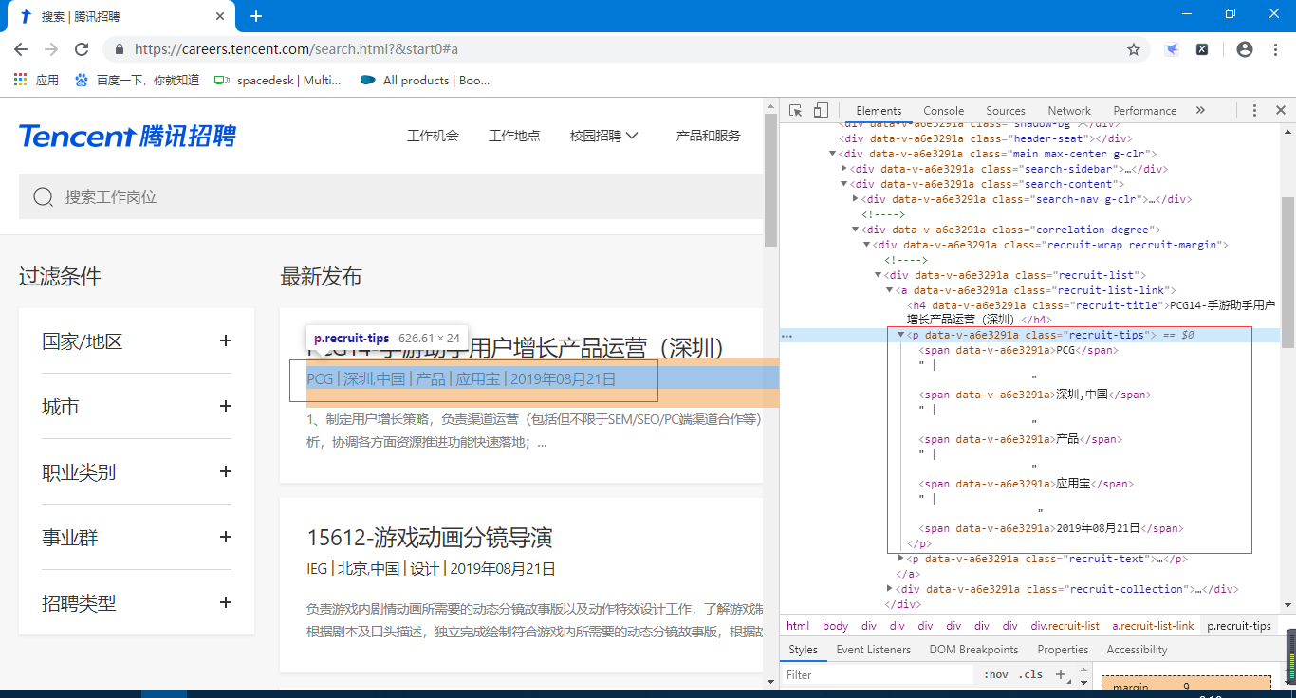Open a new browser tab
Viewport: 1296px width, 698px height.
[255, 16]
